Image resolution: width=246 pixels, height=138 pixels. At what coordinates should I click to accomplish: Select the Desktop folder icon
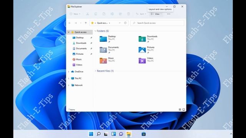pyautogui.click(x=103, y=39)
